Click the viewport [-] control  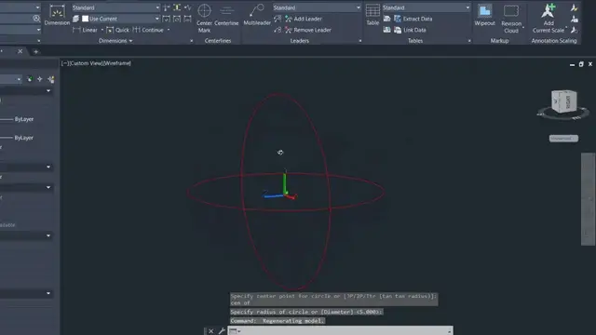coord(65,63)
